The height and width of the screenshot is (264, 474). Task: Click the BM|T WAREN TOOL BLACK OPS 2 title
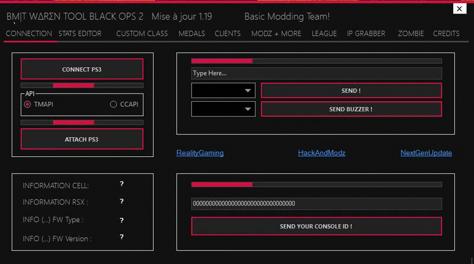(75, 17)
